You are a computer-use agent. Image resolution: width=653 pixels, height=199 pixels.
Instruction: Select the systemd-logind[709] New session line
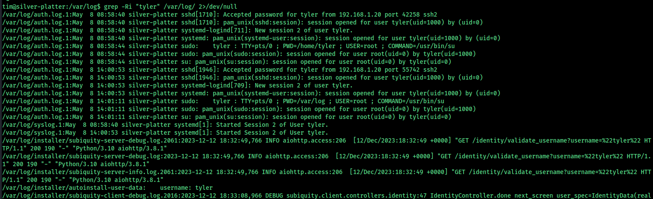pyautogui.click(x=177, y=85)
